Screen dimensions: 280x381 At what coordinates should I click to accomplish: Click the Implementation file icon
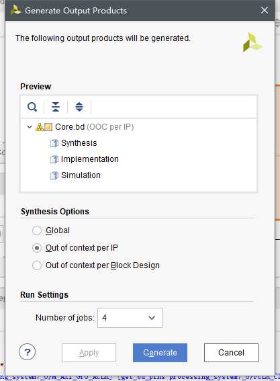click(x=54, y=159)
